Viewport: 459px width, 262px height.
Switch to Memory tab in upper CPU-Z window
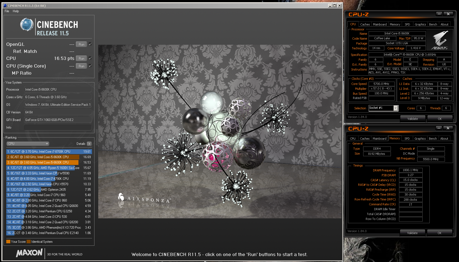click(x=395, y=24)
